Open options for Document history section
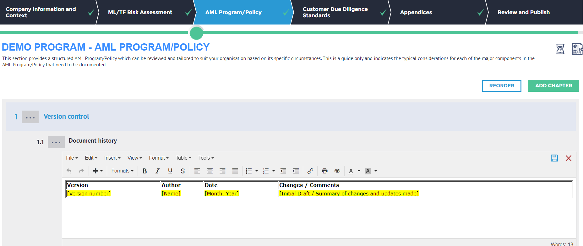This screenshot has height=246, width=583. (x=56, y=142)
